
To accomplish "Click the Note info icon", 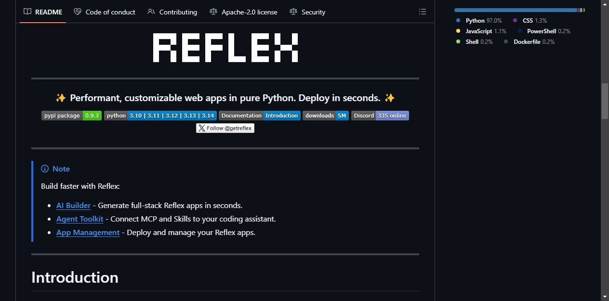I will [x=45, y=169].
